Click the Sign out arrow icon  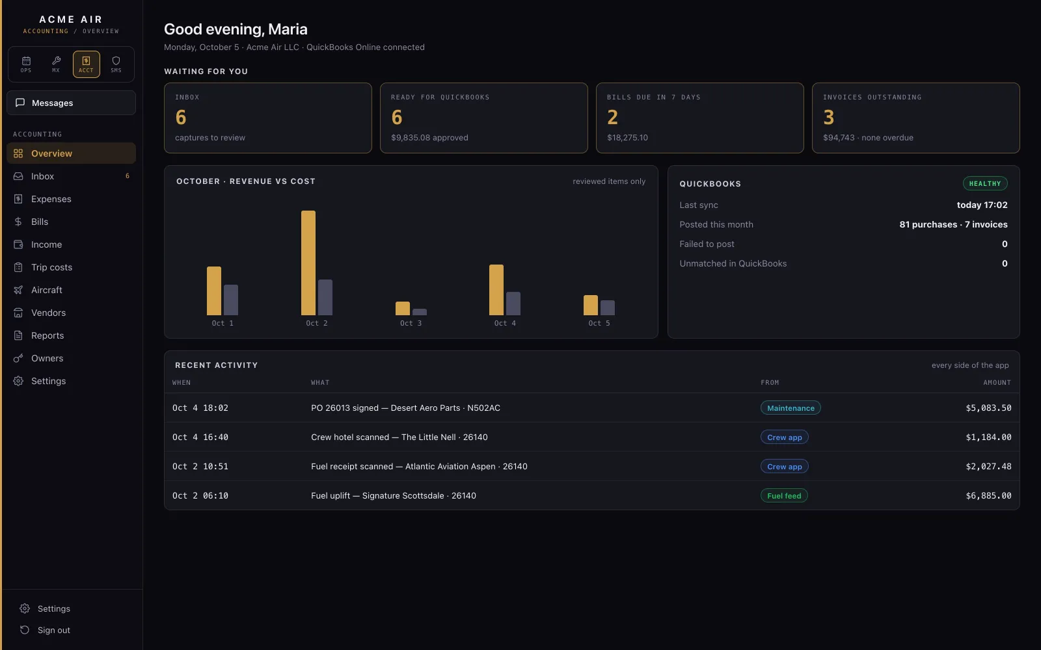[25, 630]
